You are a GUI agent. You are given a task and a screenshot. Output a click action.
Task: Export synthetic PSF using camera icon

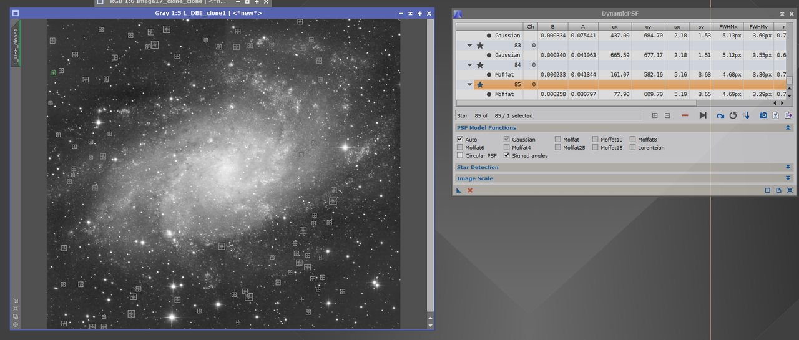pos(763,115)
